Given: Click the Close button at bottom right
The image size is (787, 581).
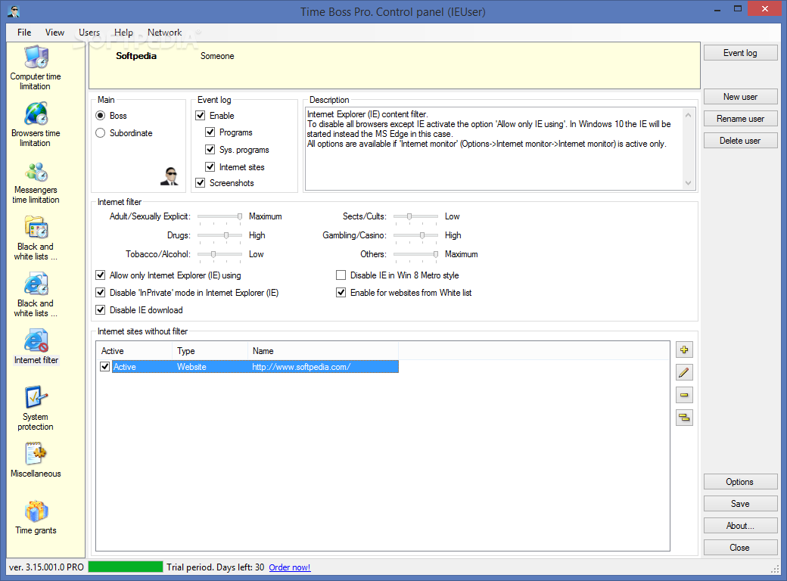Looking at the screenshot, I should (x=740, y=548).
